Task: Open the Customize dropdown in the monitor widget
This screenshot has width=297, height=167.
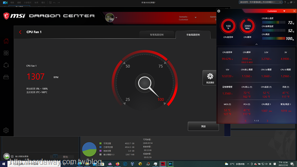Action: point(284,11)
